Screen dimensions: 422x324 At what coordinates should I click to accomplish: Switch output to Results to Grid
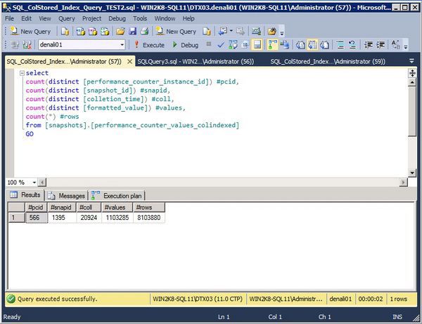(x=312, y=45)
